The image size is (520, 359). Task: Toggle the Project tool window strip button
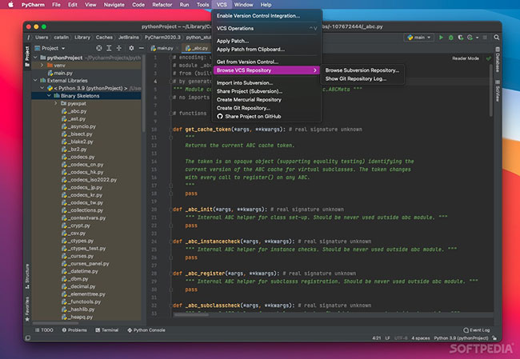tap(27, 56)
